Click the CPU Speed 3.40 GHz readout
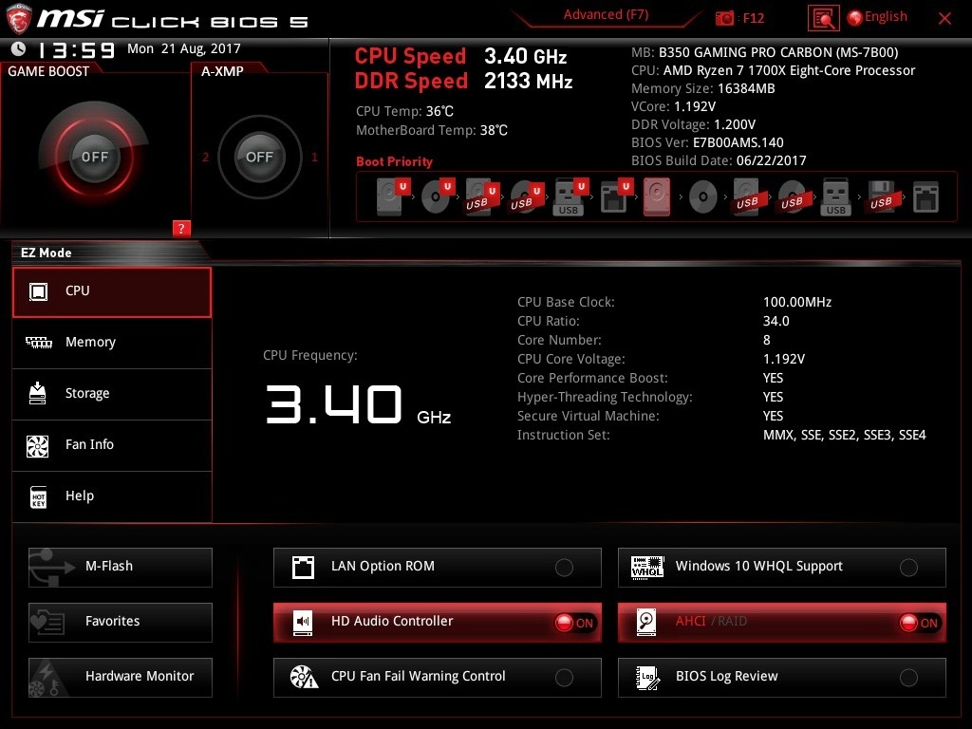 (526, 56)
